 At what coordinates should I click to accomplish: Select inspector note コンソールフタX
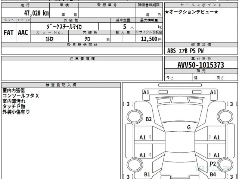click(x=21, y=96)
